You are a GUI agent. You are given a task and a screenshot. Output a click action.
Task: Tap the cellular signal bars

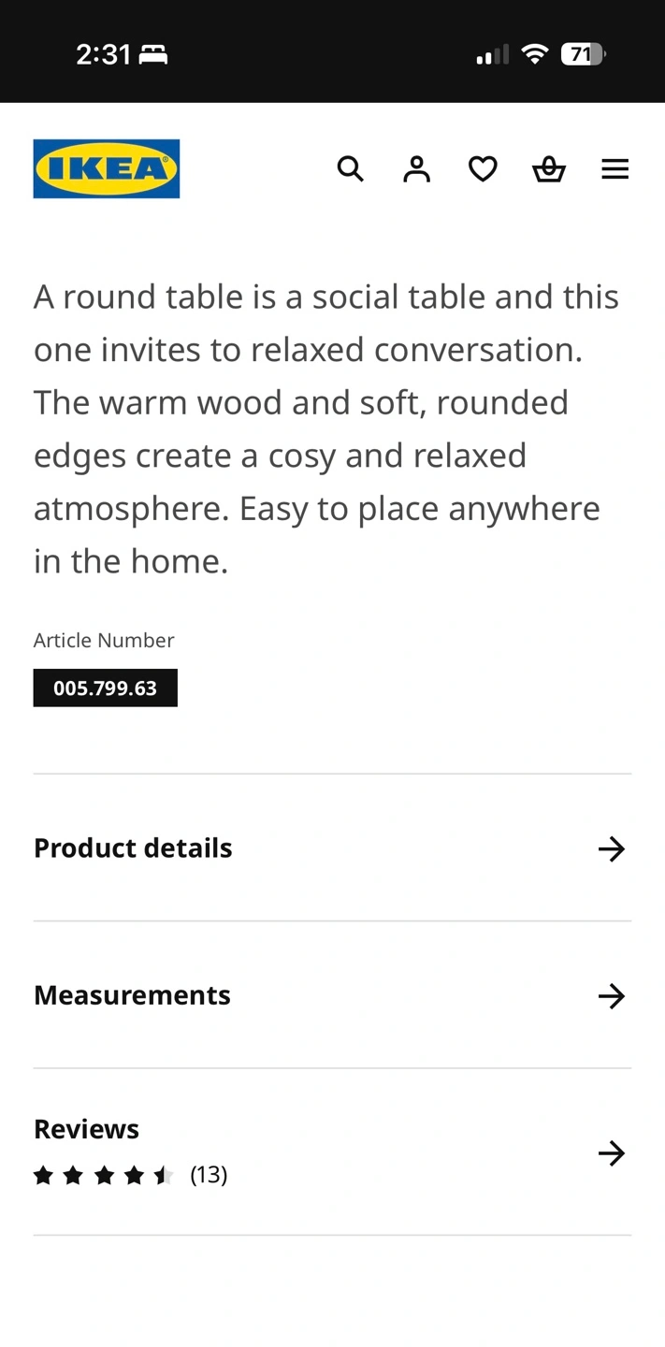[492, 55]
